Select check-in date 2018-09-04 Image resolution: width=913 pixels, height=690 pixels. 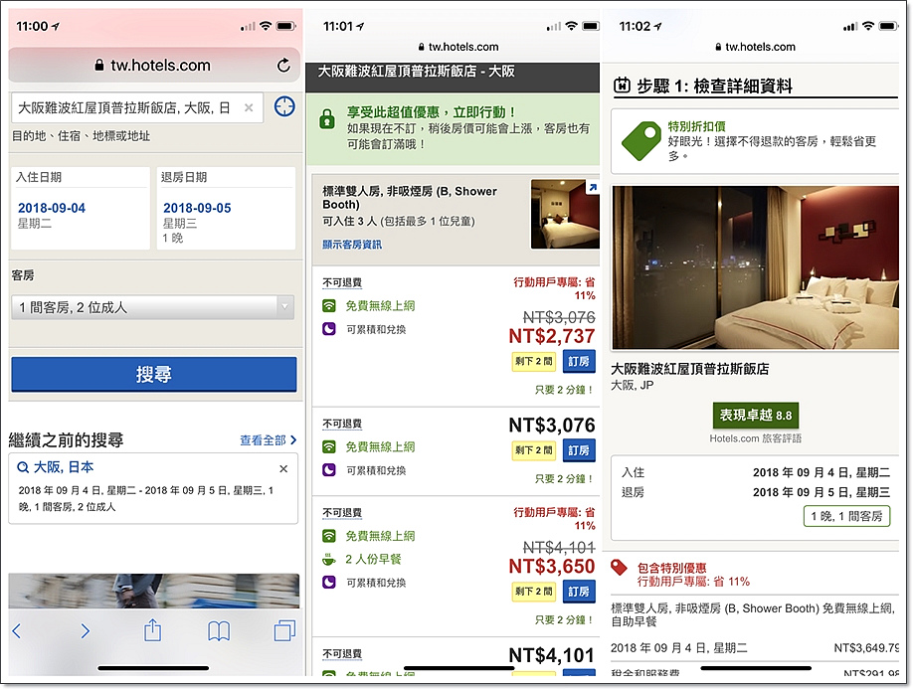(x=81, y=209)
